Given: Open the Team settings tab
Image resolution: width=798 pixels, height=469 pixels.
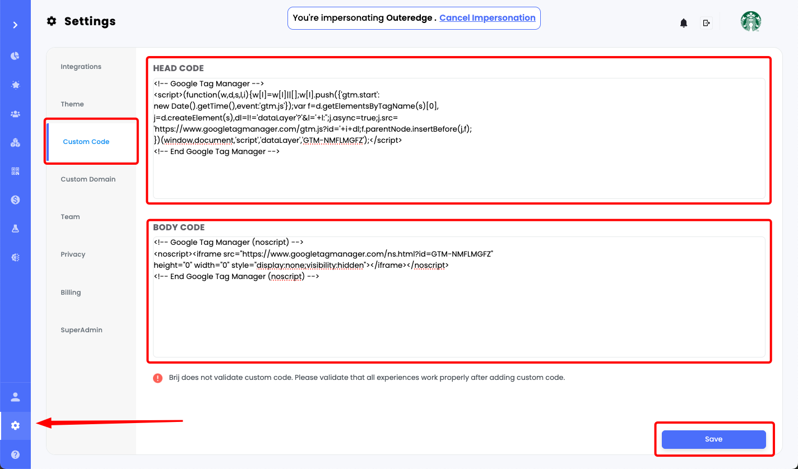Looking at the screenshot, I should 71,217.
